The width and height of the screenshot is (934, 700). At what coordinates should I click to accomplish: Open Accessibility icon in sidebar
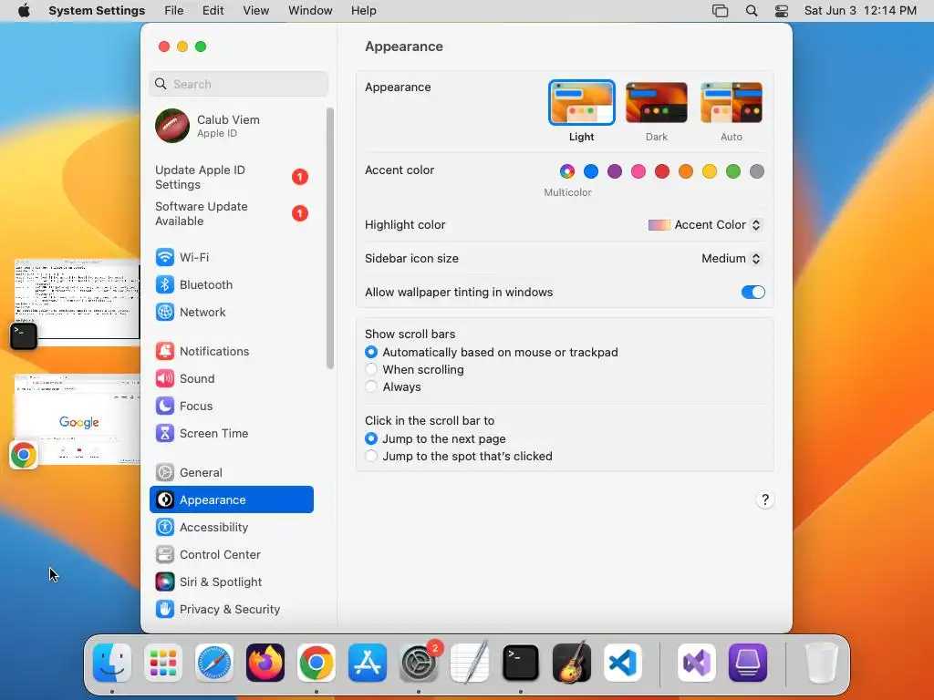pyautogui.click(x=164, y=528)
